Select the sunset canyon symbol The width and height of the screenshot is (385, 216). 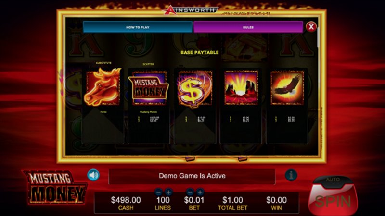tap(241, 88)
